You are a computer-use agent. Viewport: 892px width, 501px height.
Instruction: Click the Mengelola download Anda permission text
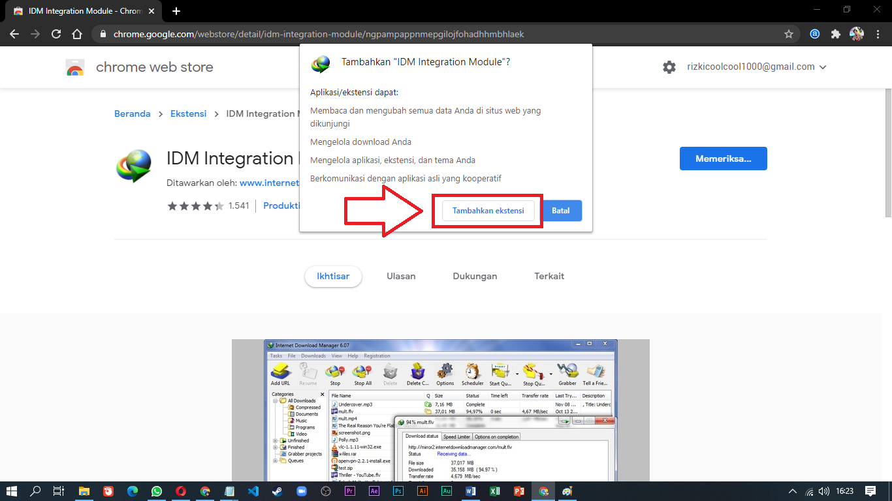pos(360,142)
